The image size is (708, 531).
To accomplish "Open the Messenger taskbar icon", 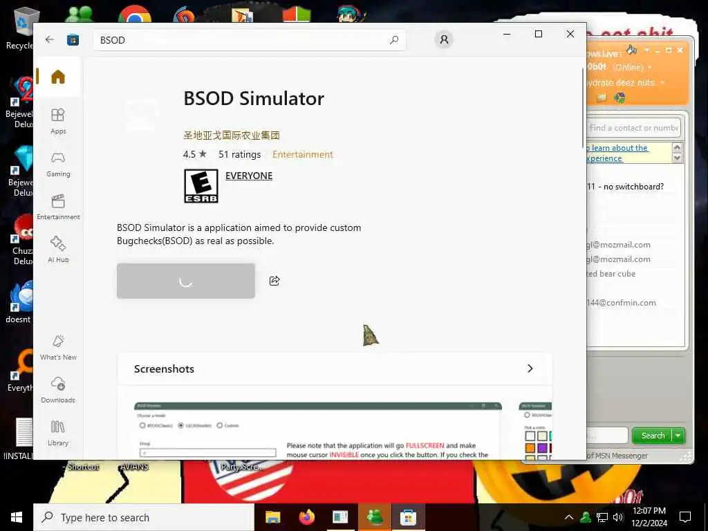I will (374, 517).
